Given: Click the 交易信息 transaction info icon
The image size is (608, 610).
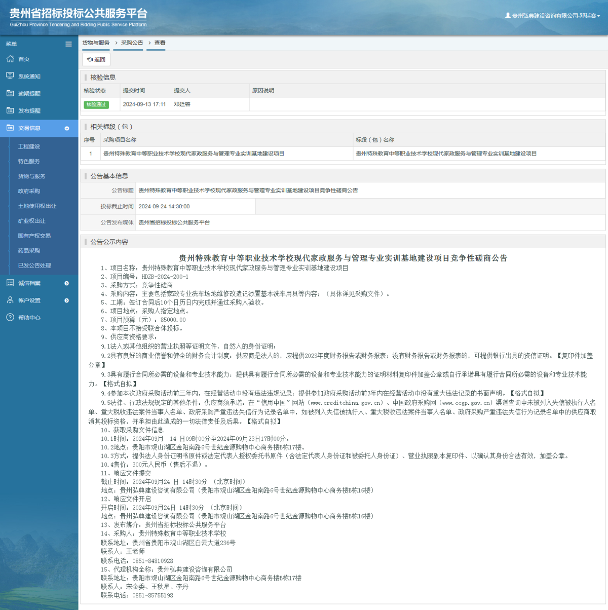Looking at the screenshot, I should [10, 128].
